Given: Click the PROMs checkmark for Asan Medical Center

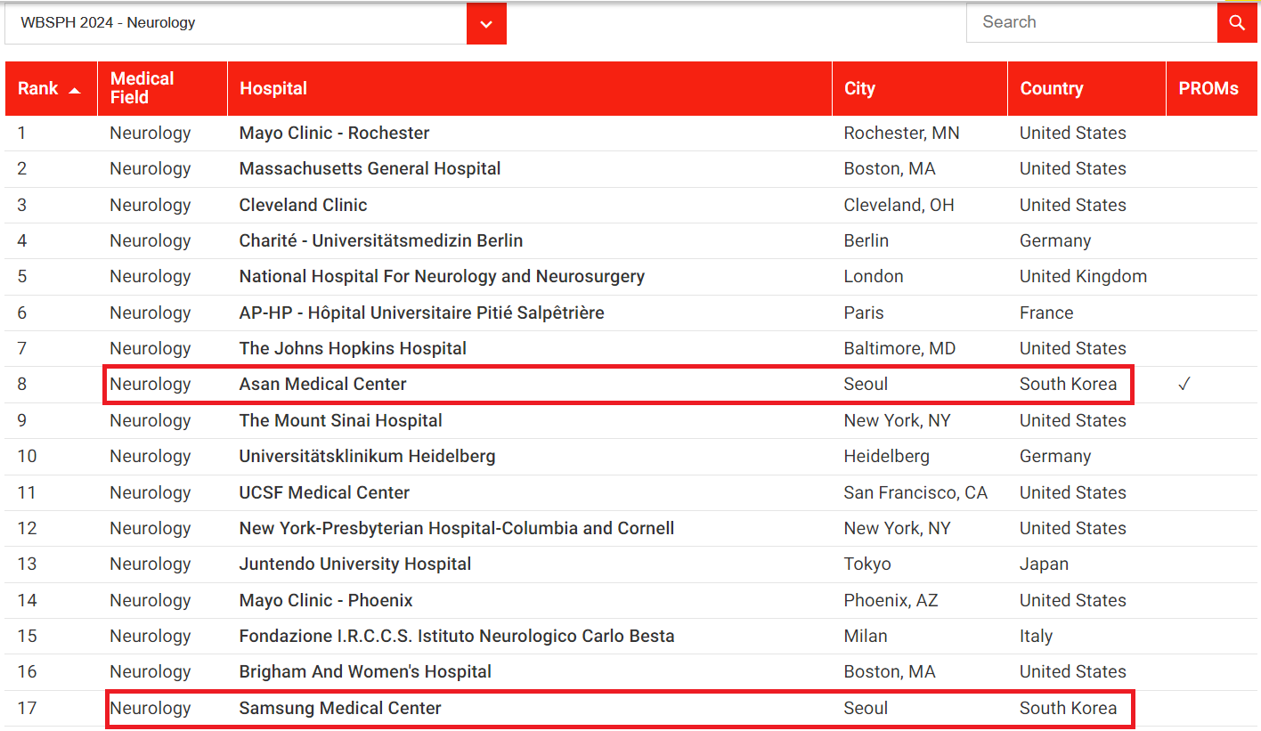Looking at the screenshot, I should click(1184, 385).
